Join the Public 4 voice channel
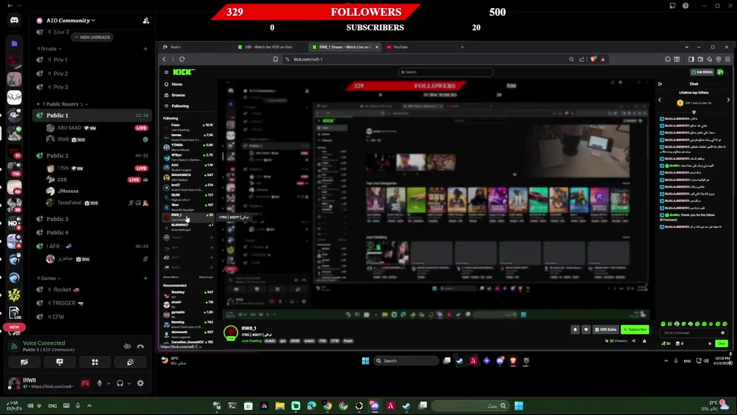 (92, 232)
